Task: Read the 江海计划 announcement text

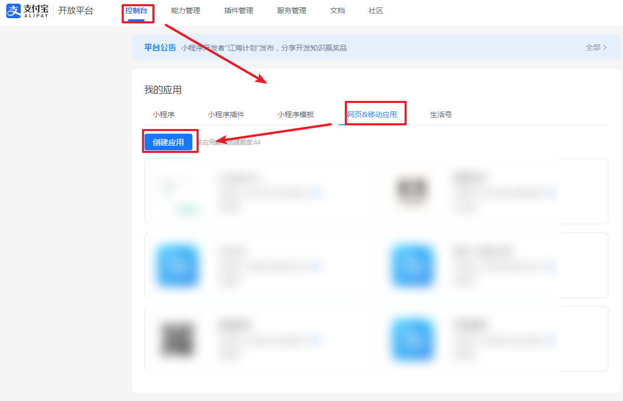Action: (264, 48)
